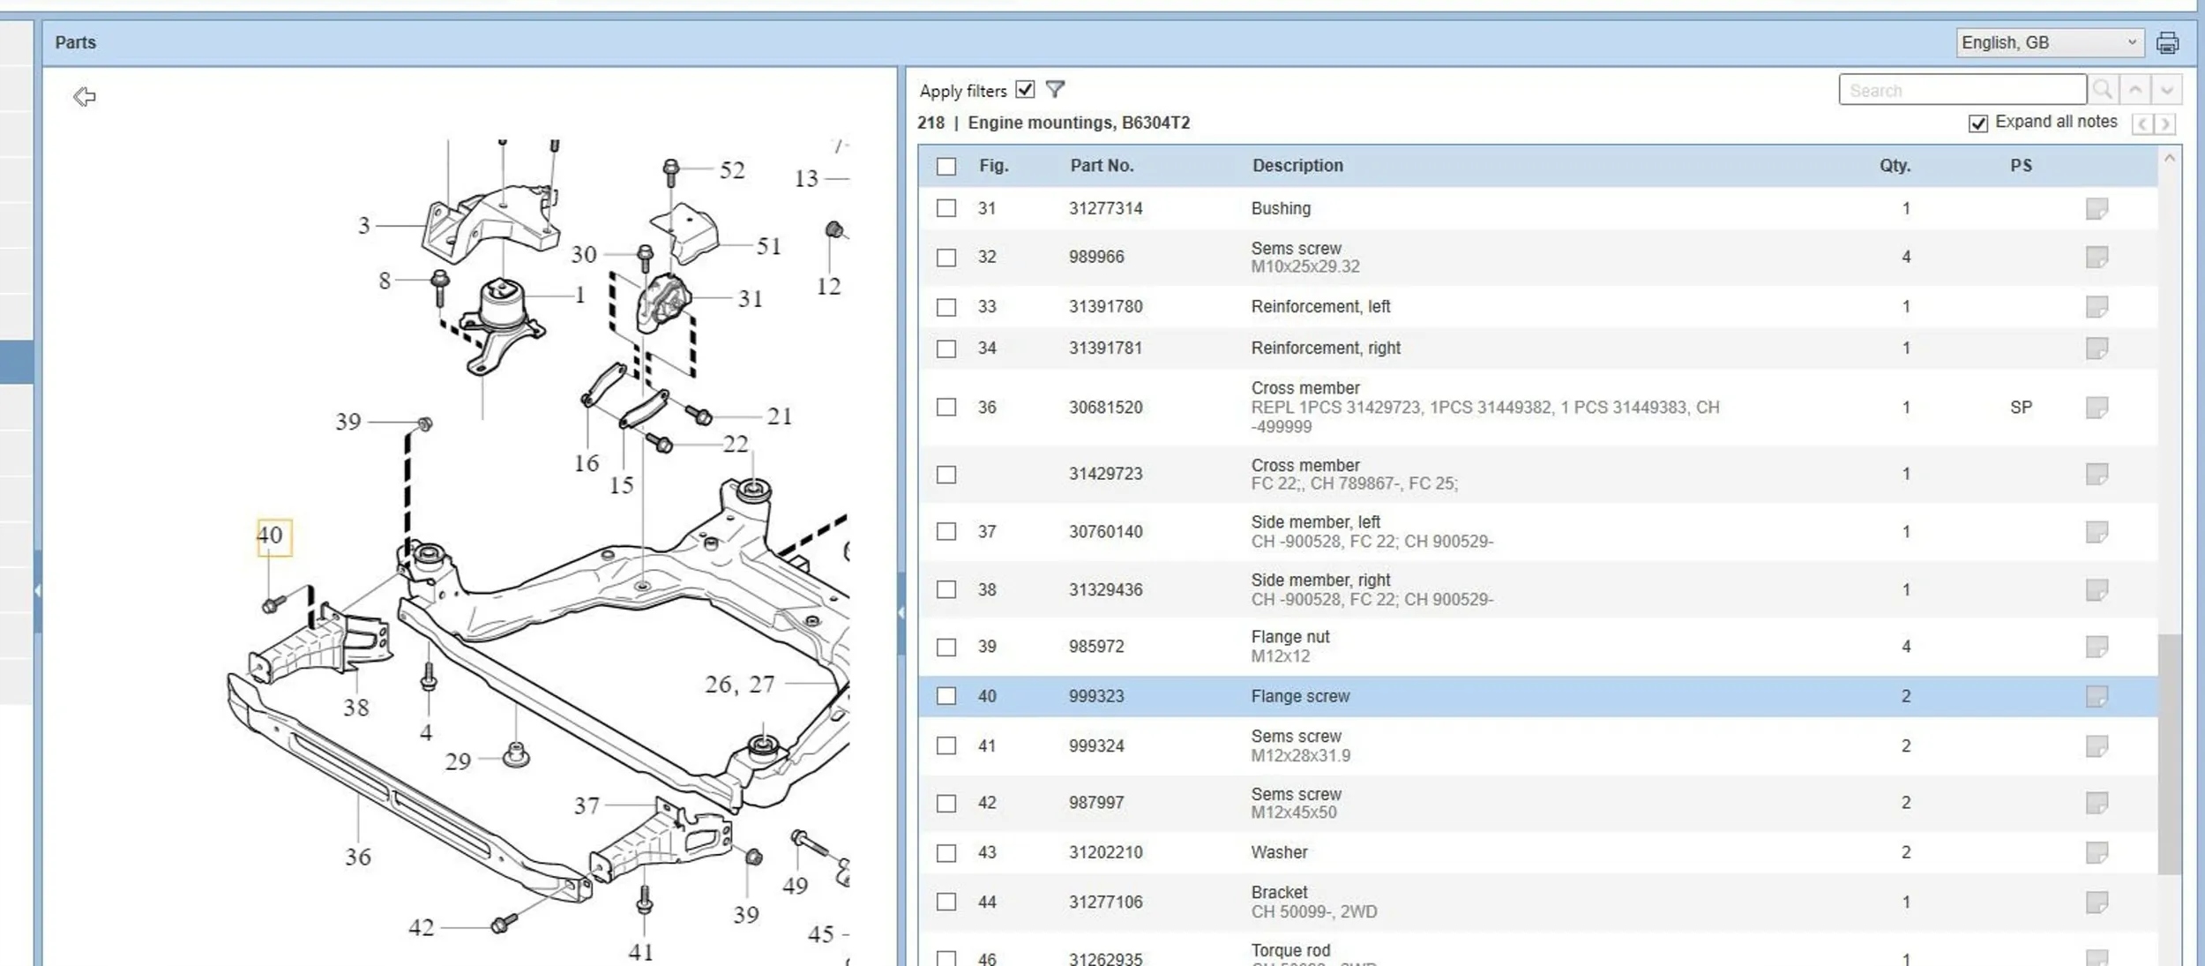Click the back arrow above diagram
This screenshot has width=2205, height=966.
point(84,96)
